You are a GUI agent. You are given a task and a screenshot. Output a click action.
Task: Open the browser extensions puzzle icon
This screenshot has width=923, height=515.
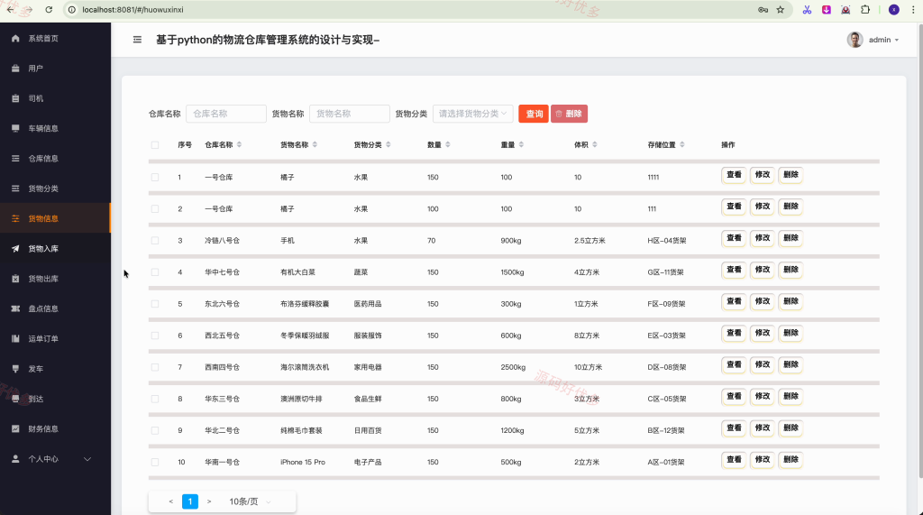(865, 9)
